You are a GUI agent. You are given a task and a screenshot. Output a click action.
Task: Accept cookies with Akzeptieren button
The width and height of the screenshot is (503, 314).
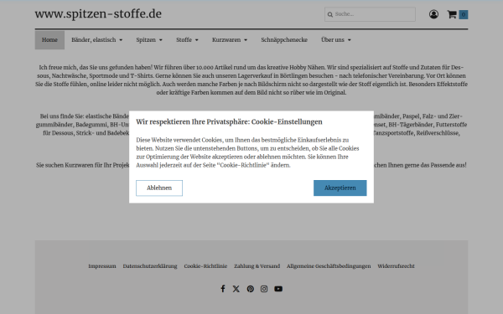340,188
